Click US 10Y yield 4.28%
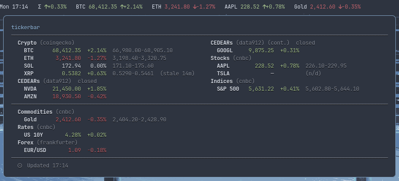This screenshot has width=399, height=181. point(73,135)
